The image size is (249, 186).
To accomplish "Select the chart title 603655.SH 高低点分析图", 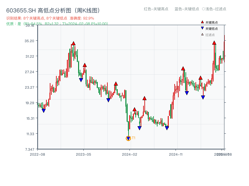I will (53, 10).
